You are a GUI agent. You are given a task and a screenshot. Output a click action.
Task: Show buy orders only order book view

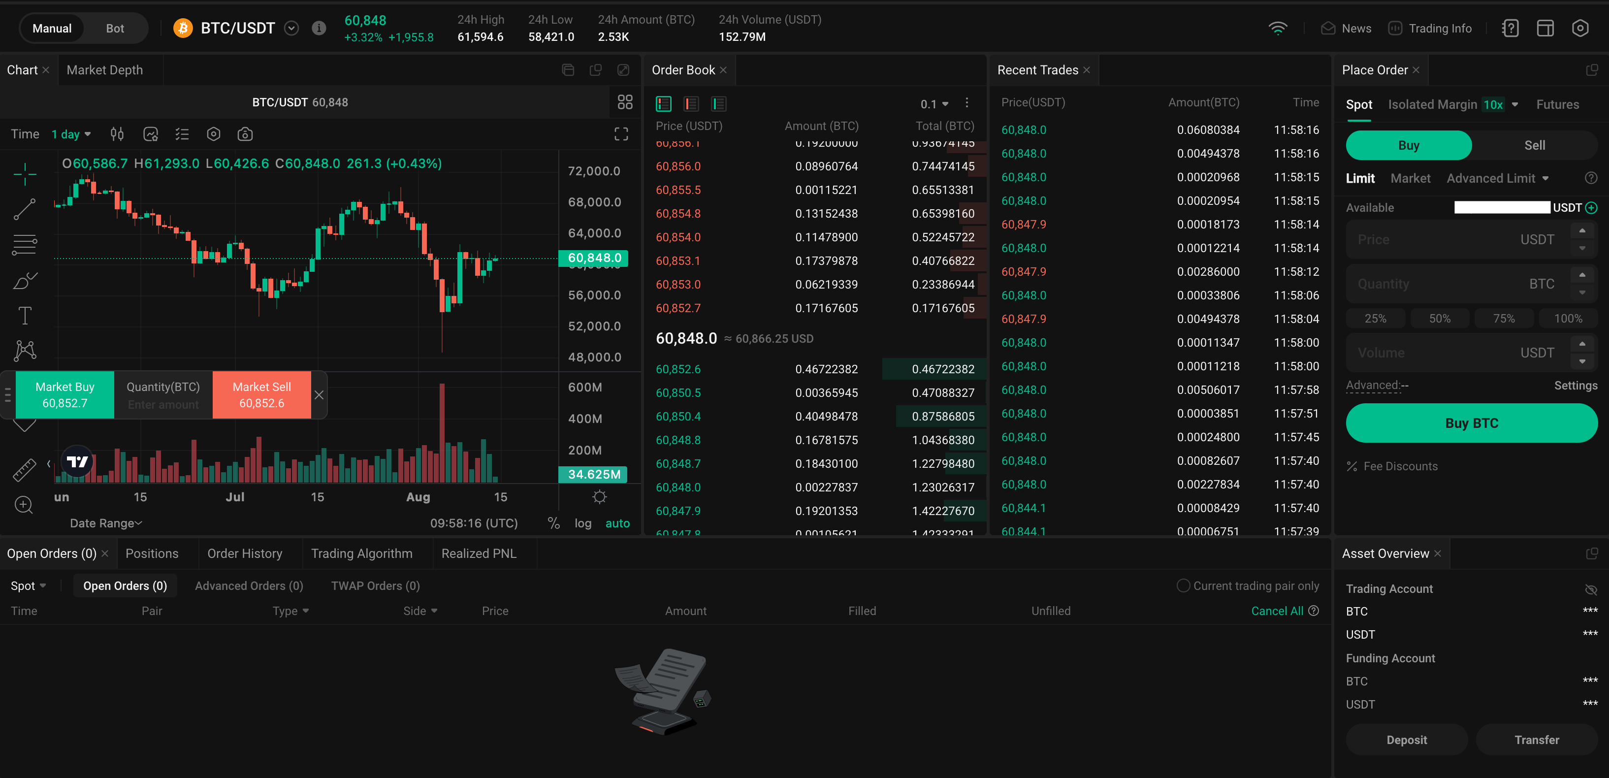tap(718, 104)
